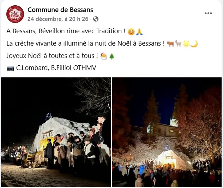The image size is (223, 188).
Task: Click the goat emoji in the post
Action: point(178,44)
